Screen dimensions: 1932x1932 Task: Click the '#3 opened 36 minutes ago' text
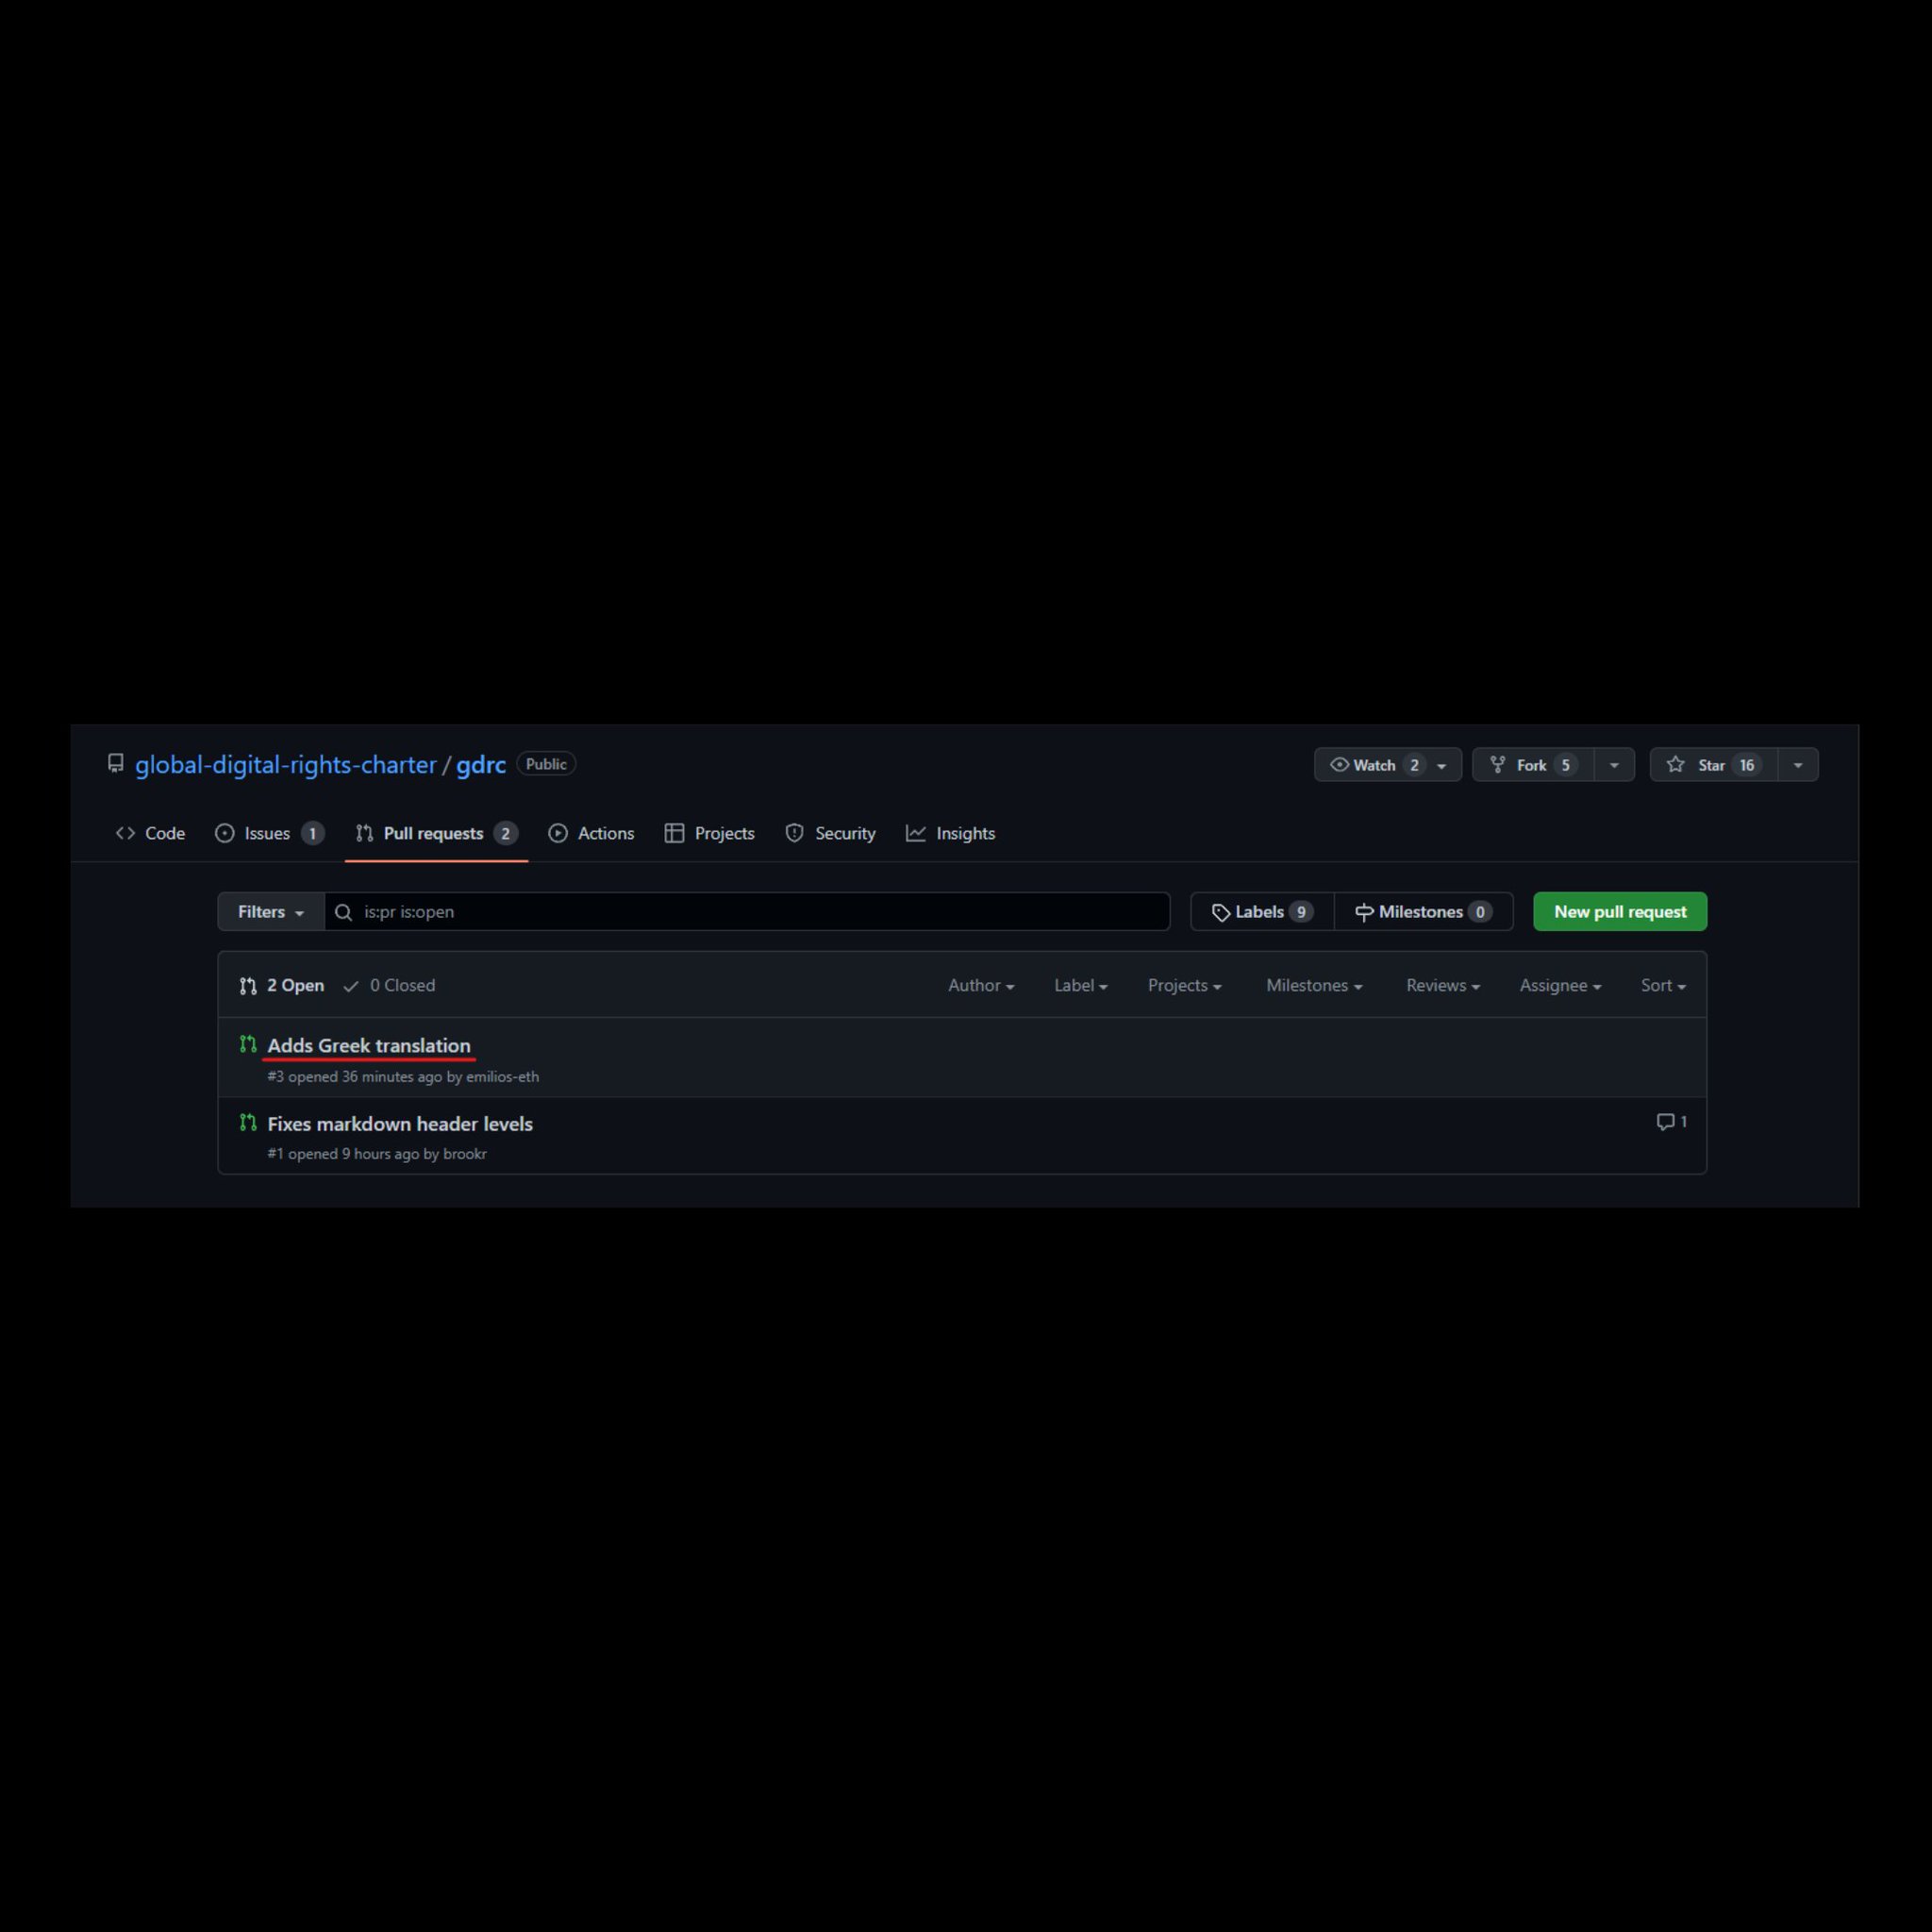[355, 1077]
